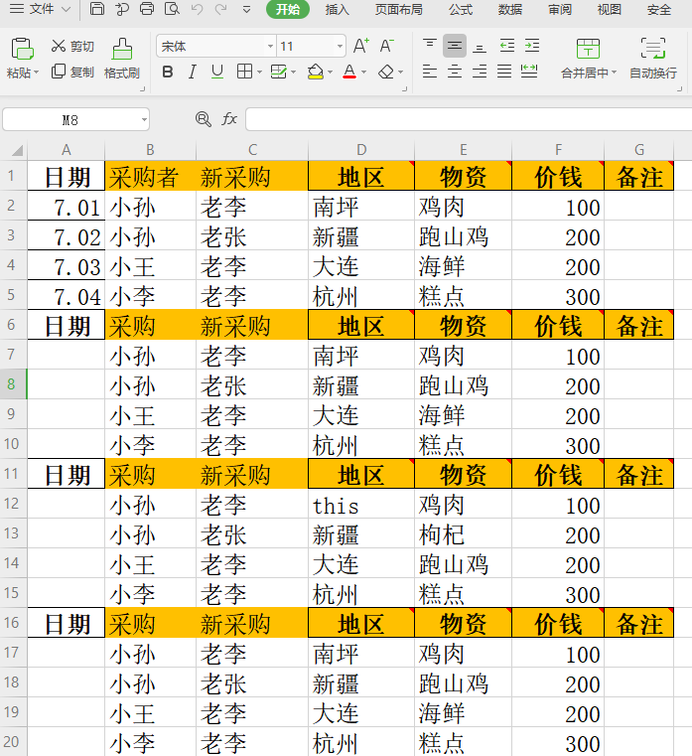Select column F header
The image size is (692, 756).
click(x=558, y=150)
